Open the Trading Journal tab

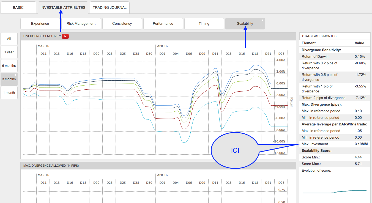point(110,7)
